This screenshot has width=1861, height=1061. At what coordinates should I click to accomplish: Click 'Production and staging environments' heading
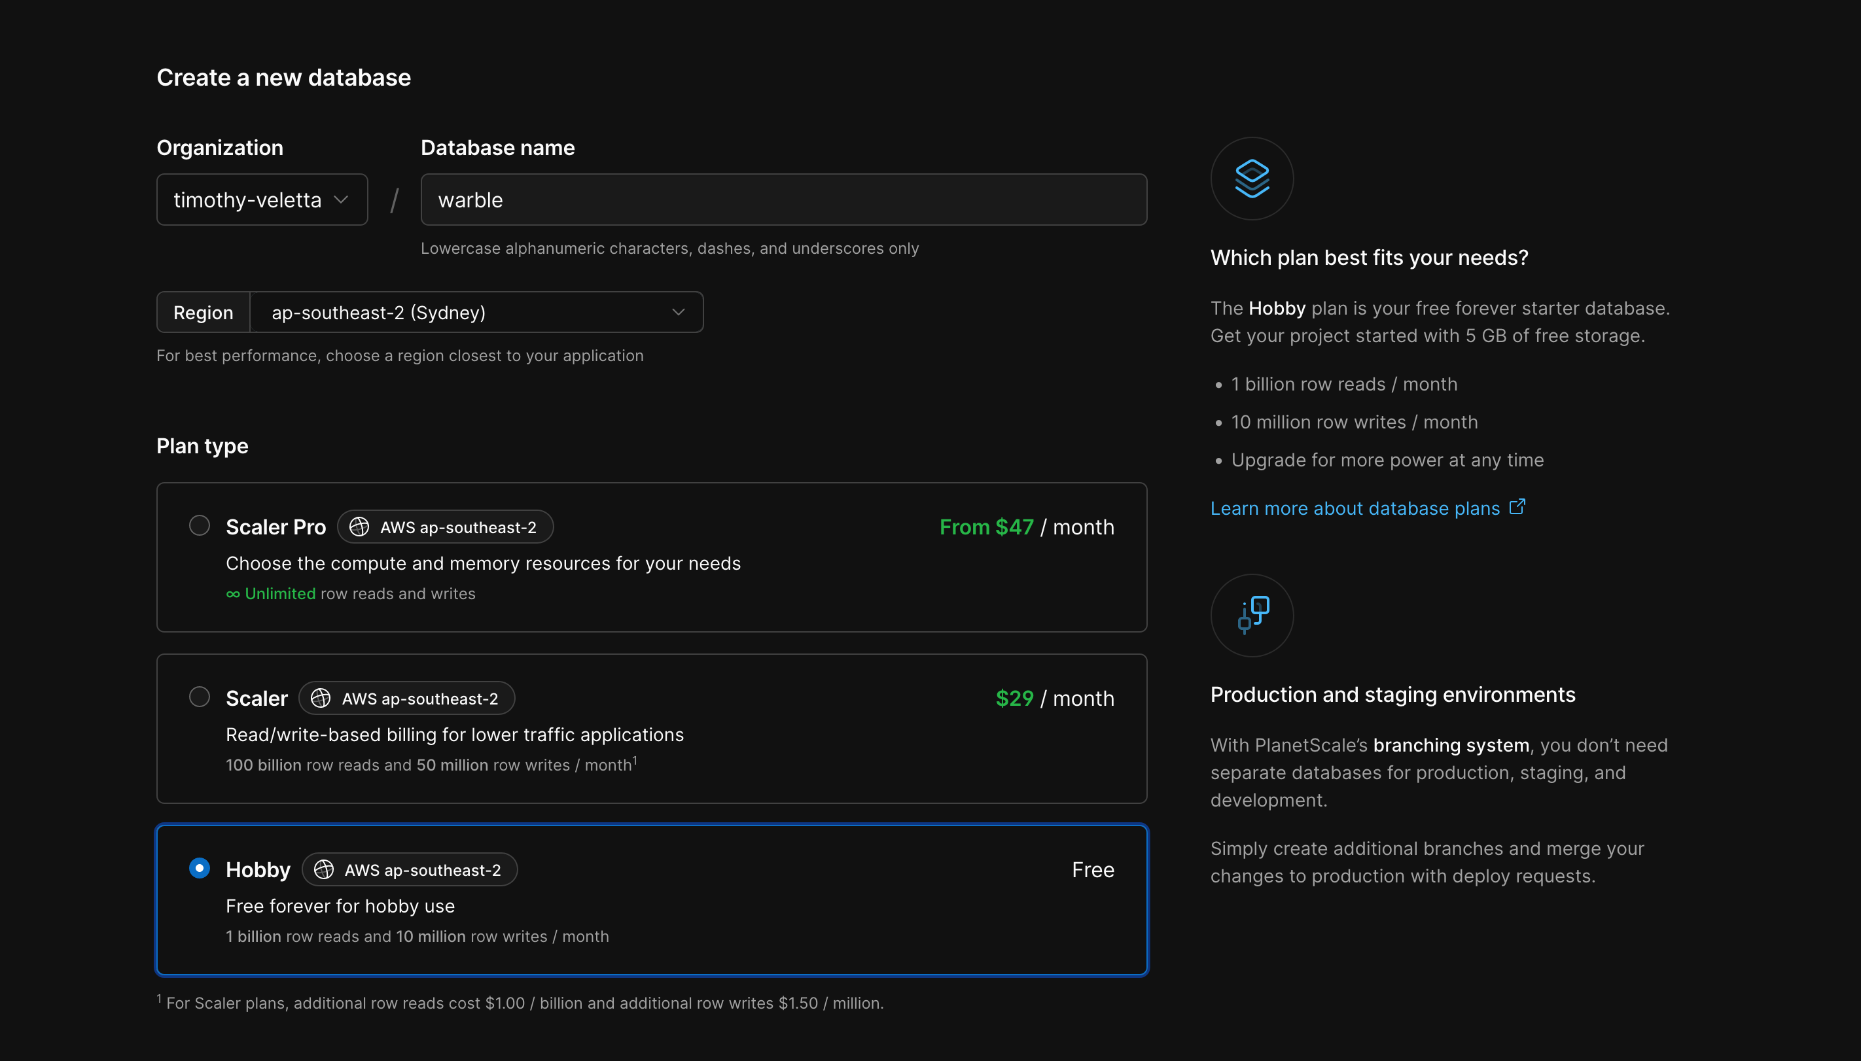pyautogui.click(x=1392, y=695)
